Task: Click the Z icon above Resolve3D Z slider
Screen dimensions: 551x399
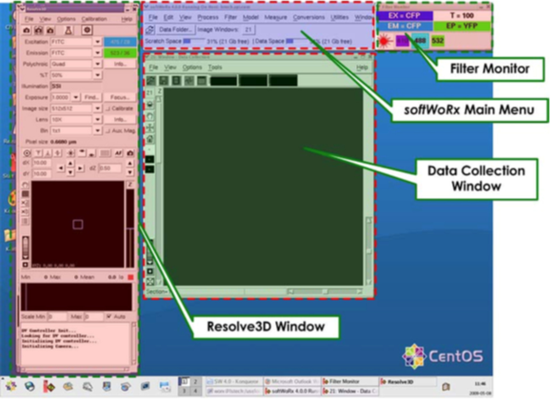Action: 130,185
